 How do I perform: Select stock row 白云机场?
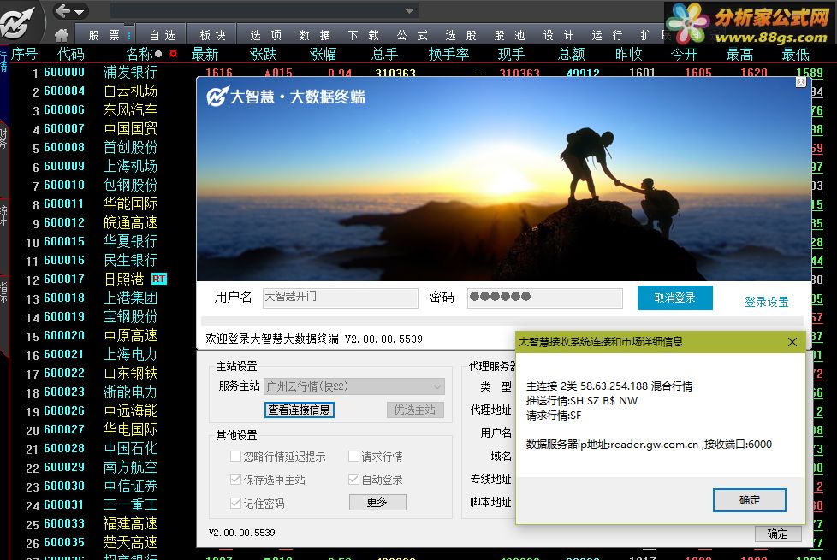point(130,91)
